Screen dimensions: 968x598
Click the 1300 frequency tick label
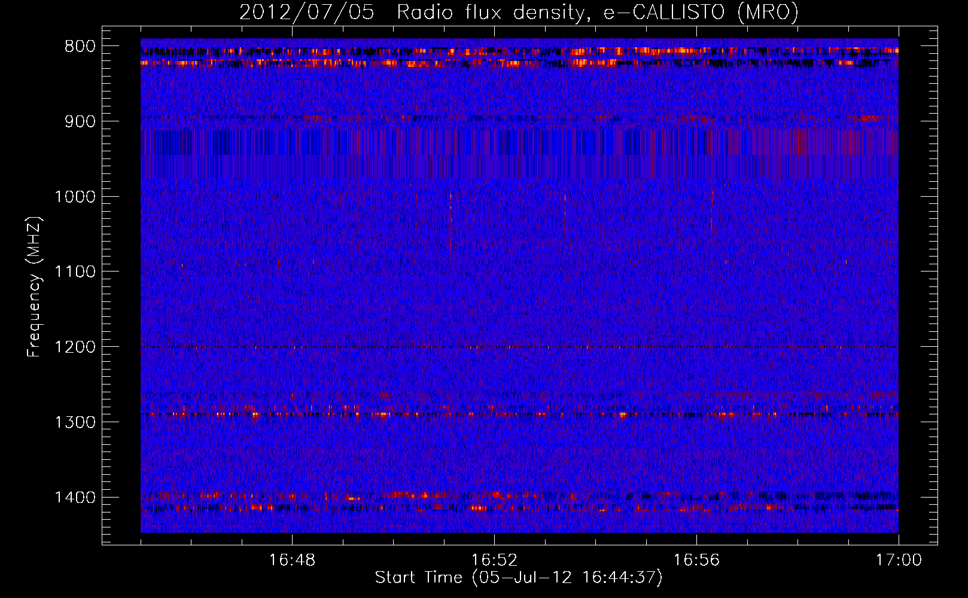pyautogui.click(x=75, y=422)
